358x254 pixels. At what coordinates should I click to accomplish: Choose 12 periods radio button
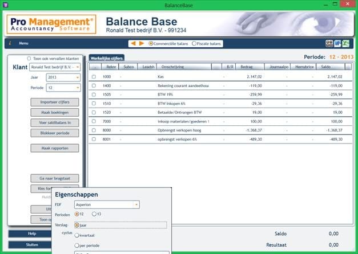tap(77, 214)
